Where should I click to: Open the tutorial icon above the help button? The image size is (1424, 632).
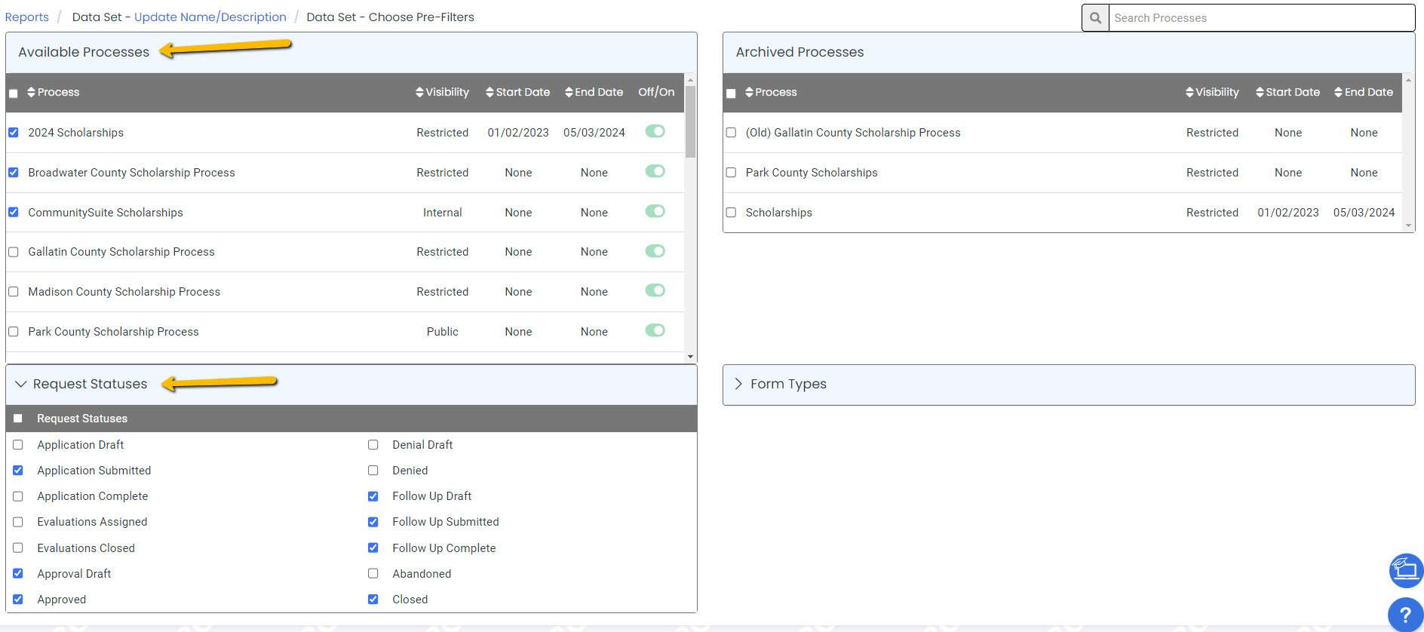point(1405,570)
